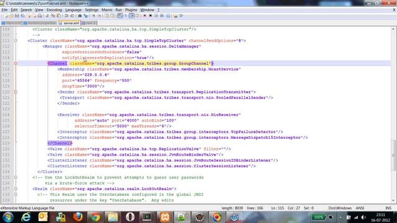Collapse the Channel fold at line 115

[16, 63]
